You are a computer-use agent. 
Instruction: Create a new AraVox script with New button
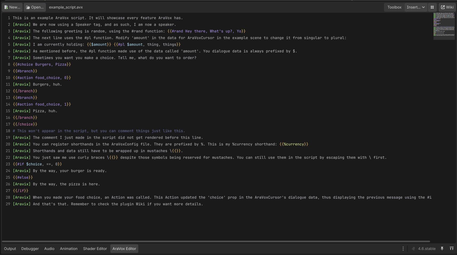pos(12,7)
